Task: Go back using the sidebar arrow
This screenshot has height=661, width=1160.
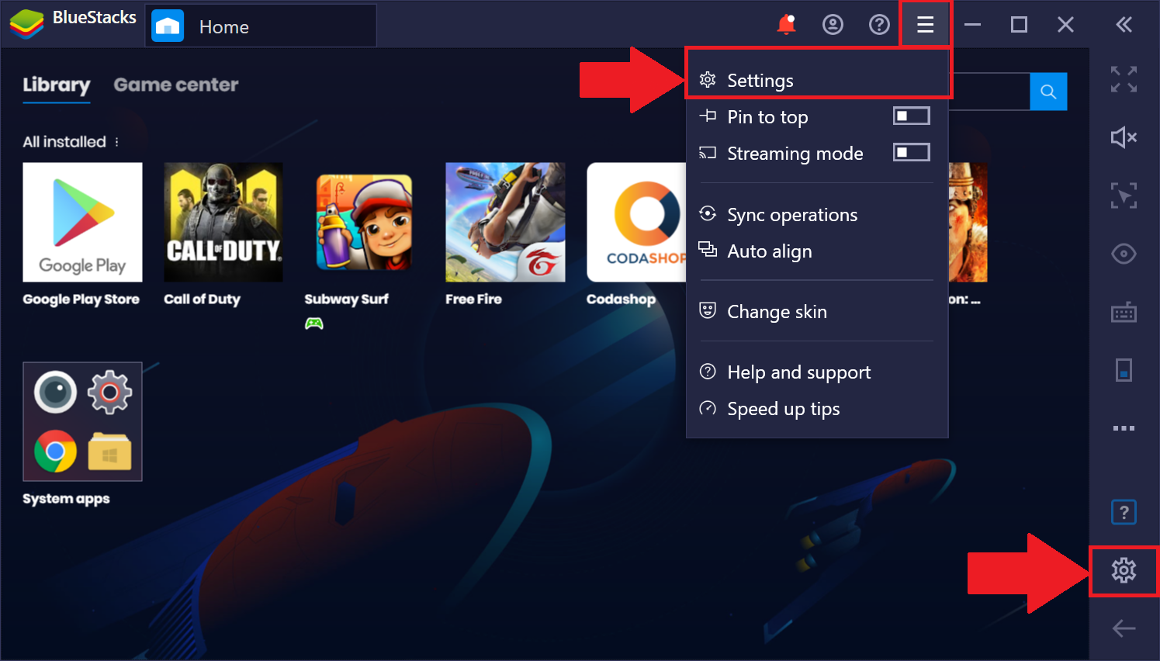Action: click(x=1124, y=628)
